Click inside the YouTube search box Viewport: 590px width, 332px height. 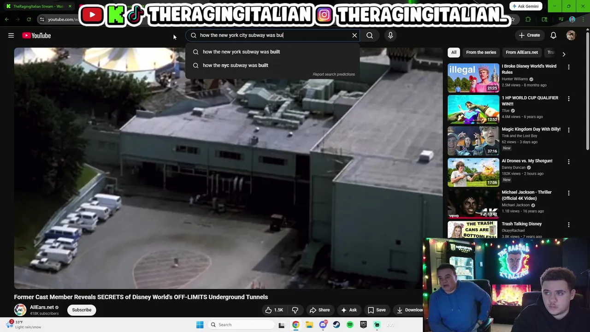(x=272, y=36)
